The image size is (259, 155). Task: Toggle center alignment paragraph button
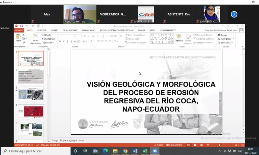[102, 41]
